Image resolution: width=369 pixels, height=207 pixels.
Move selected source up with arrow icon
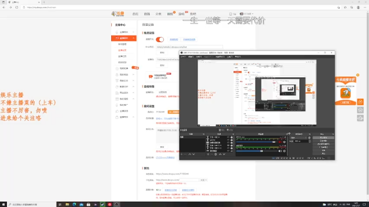[x=220, y=154]
